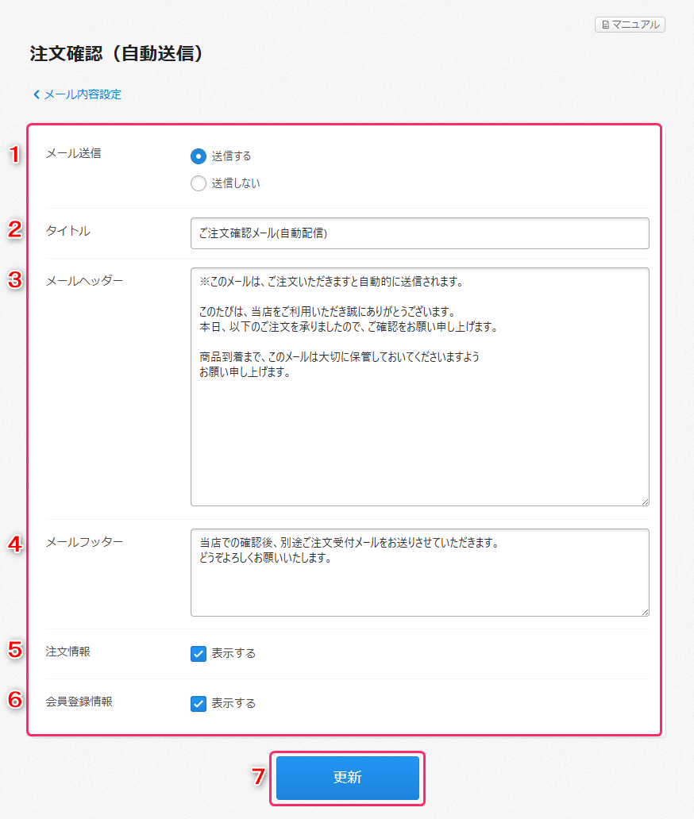Screen dimensions: 694x819
Task: Click the red number 3 marker
Action: pyautogui.click(x=14, y=280)
